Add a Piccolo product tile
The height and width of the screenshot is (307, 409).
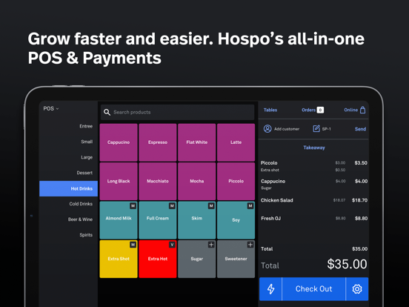pyautogui.click(x=236, y=181)
